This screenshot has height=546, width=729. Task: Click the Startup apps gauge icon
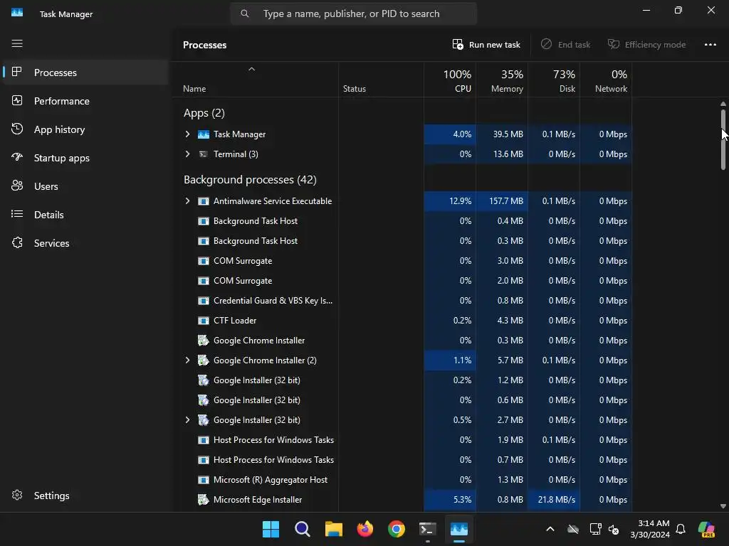click(x=17, y=157)
